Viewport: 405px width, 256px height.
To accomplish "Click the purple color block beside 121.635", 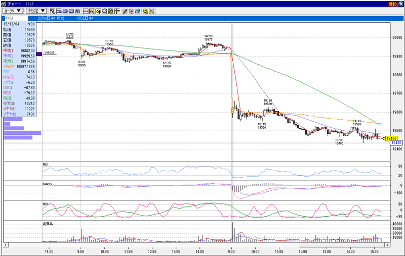I will click(39, 54).
